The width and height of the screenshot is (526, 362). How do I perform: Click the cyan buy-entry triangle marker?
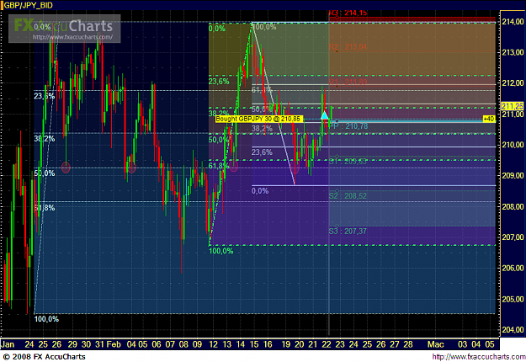pos(324,115)
